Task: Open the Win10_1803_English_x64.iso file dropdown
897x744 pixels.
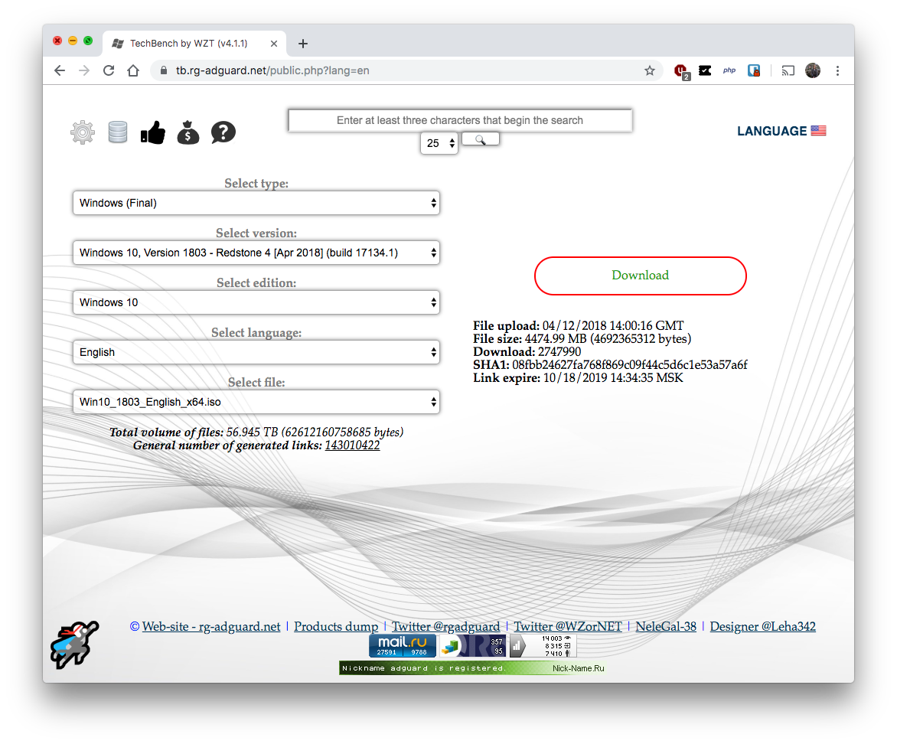Action: [256, 401]
